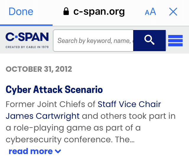Click the padlock security icon

66,11
